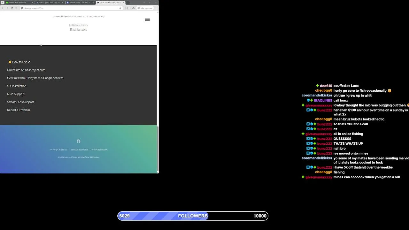
Task: Open Get Pro without Playstore link
Action: (35, 78)
